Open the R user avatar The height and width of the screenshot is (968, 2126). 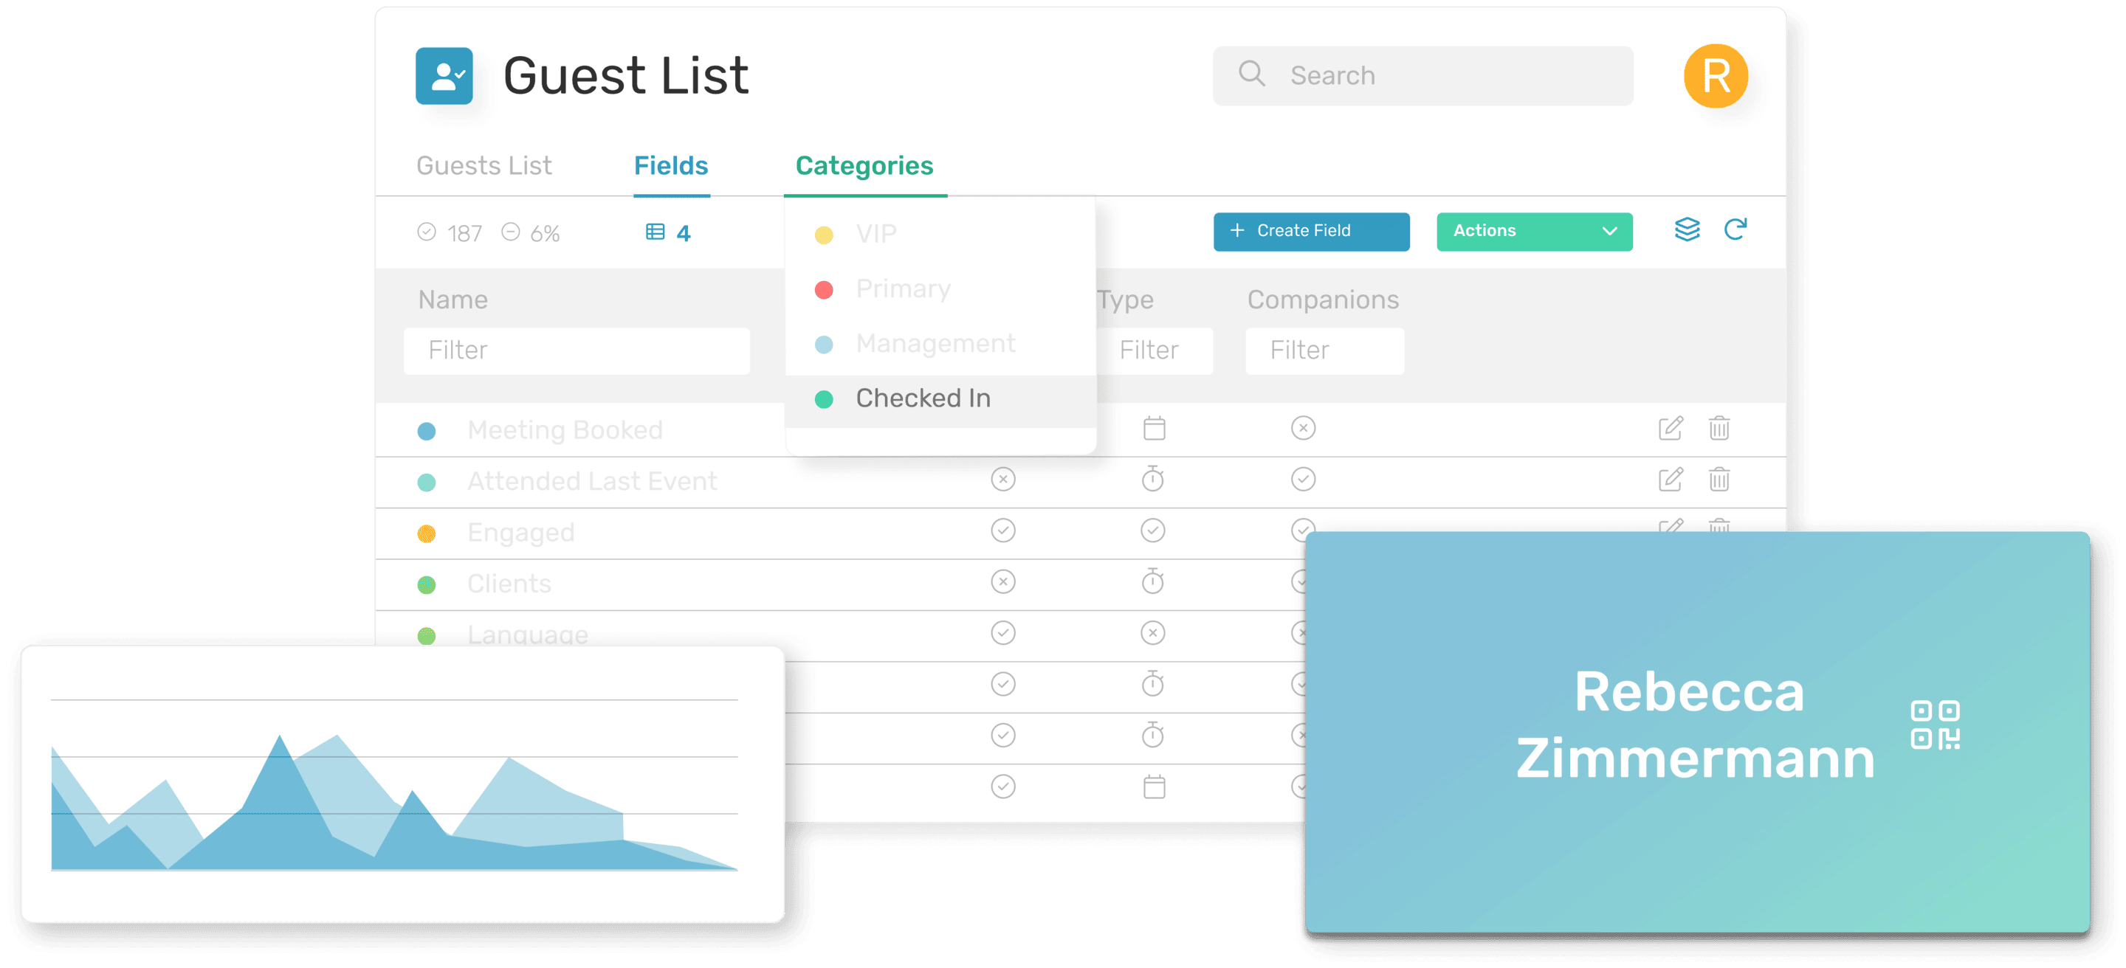pyautogui.click(x=1715, y=76)
